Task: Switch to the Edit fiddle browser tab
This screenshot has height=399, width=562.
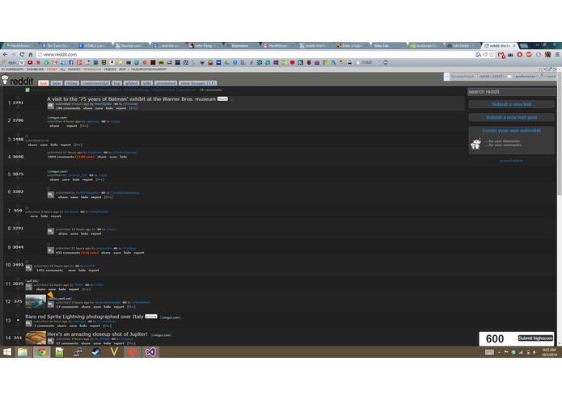Action: (x=462, y=46)
